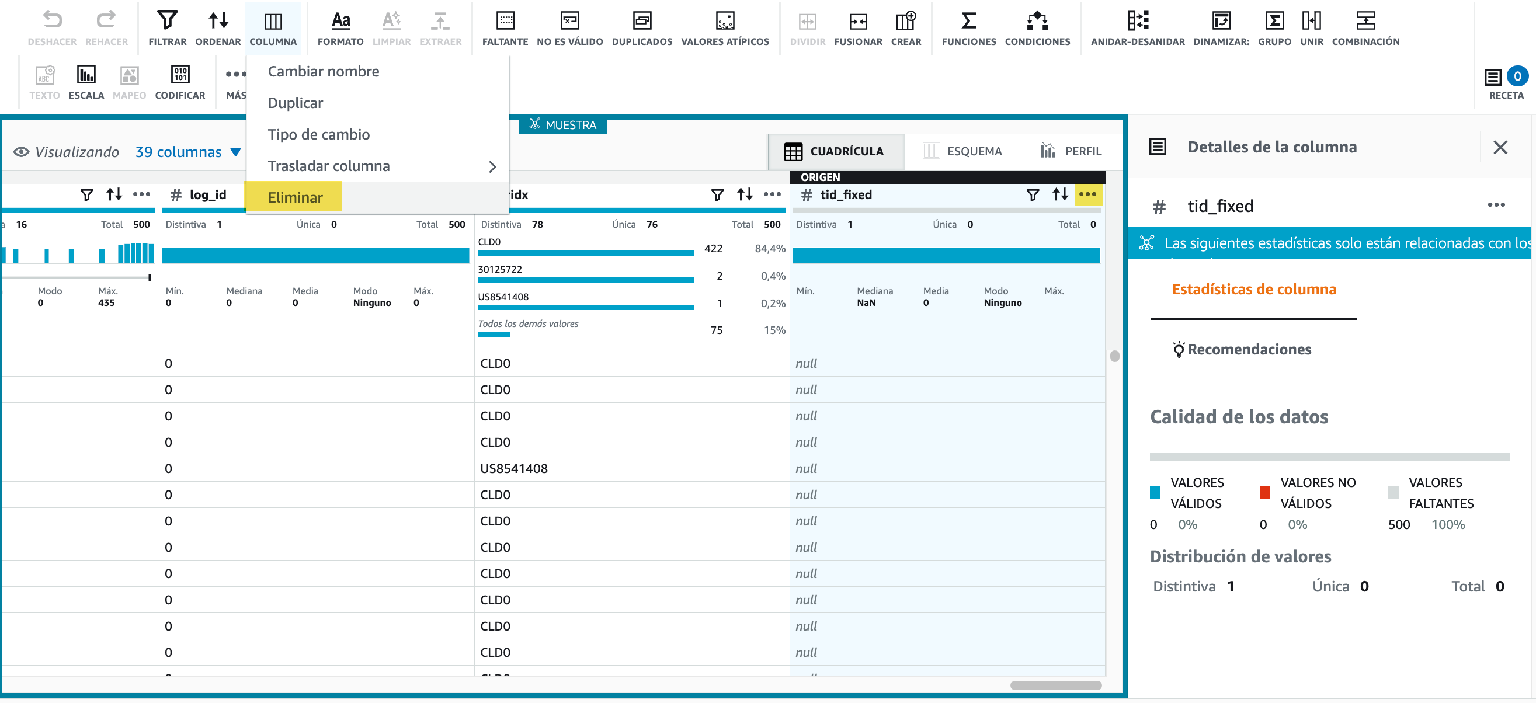Open the ESCALA tool
The image size is (1536, 703).
click(x=86, y=82)
